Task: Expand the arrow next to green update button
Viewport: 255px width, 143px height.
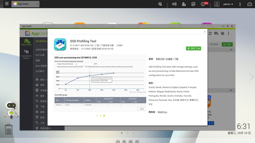Action: 199,48
